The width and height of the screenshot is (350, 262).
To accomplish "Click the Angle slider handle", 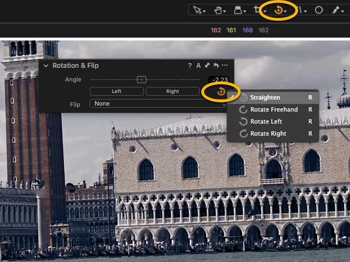I will (142, 79).
